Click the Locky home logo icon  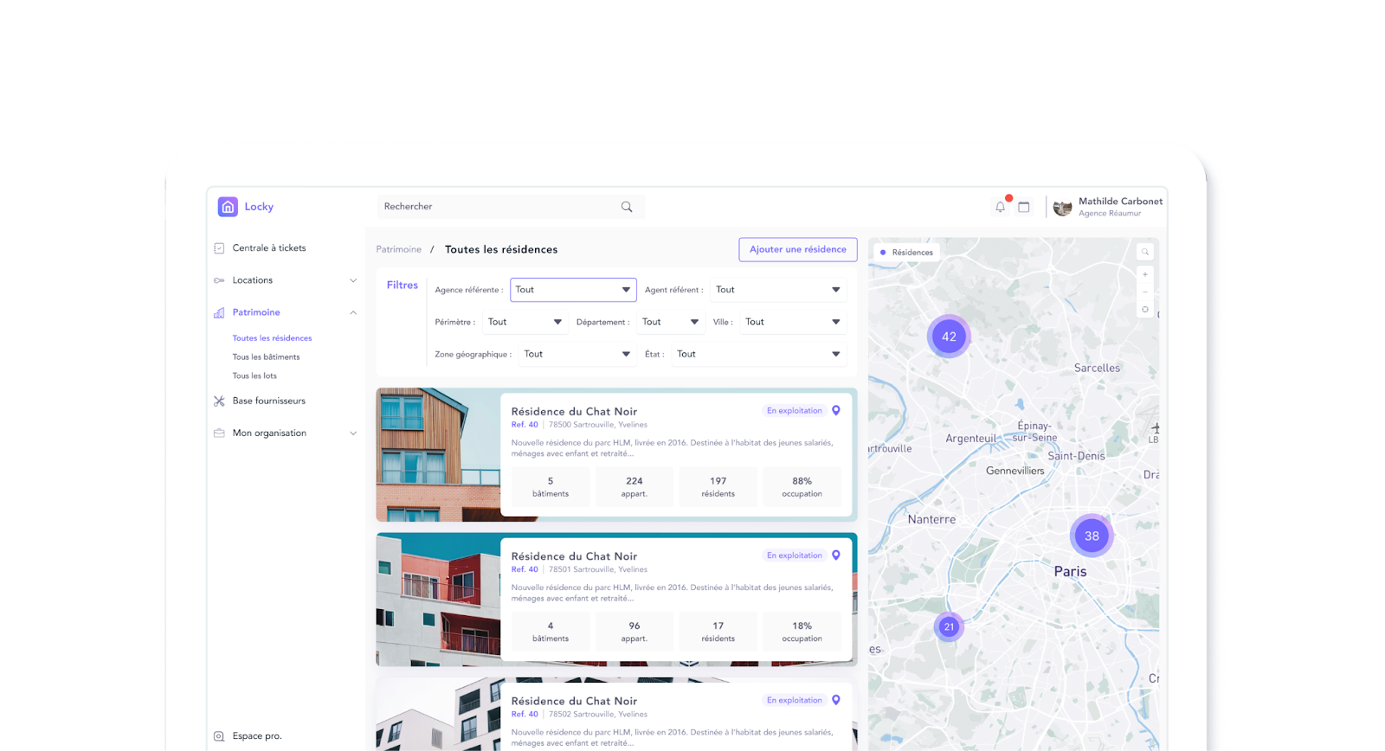(228, 207)
